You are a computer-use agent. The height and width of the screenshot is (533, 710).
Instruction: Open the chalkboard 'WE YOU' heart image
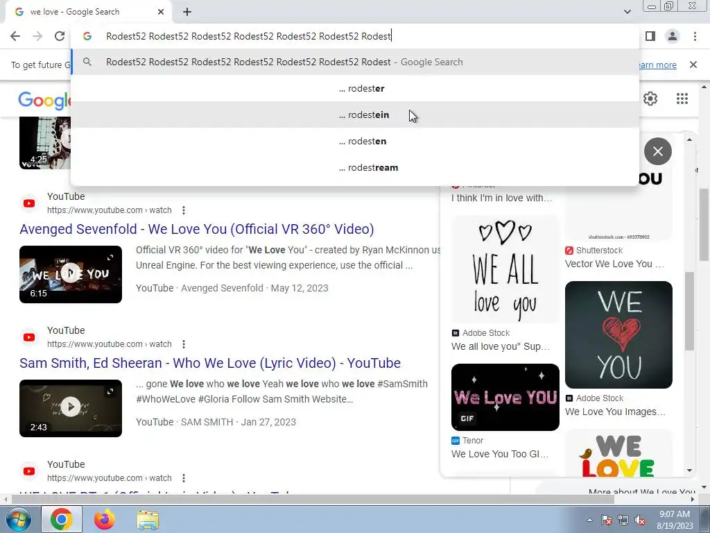pos(618,335)
